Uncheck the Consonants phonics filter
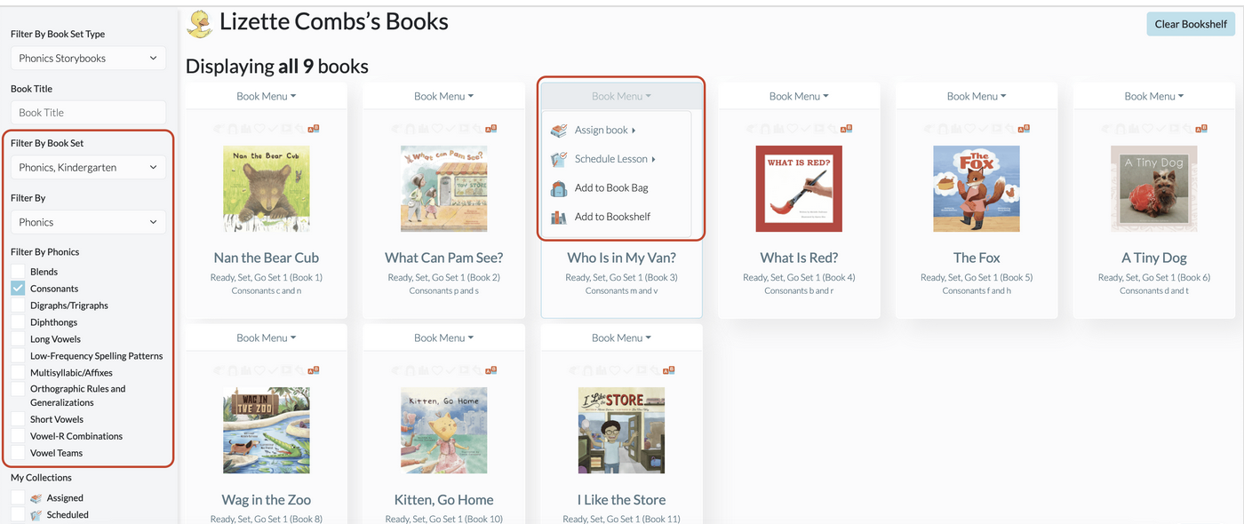Image resolution: width=1244 pixels, height=524 pixels. pos(18,289)
